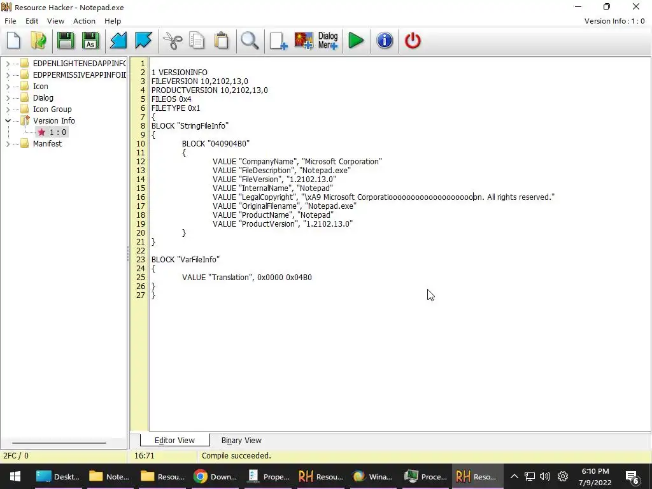
Task: Open the Edit menu
Action: click(x=32, y=21)
